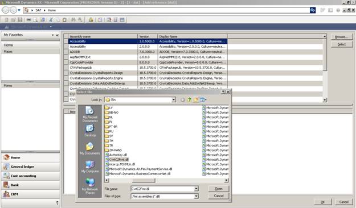Select the CRVsPackageLib assembly row
The height and width of the screenshot is (208, 356).
point(148,68)
